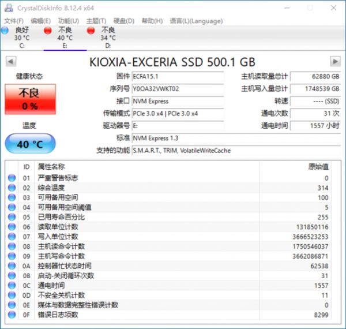Click the status orb for attribute 08 主机读命令计数

(12, 246)
